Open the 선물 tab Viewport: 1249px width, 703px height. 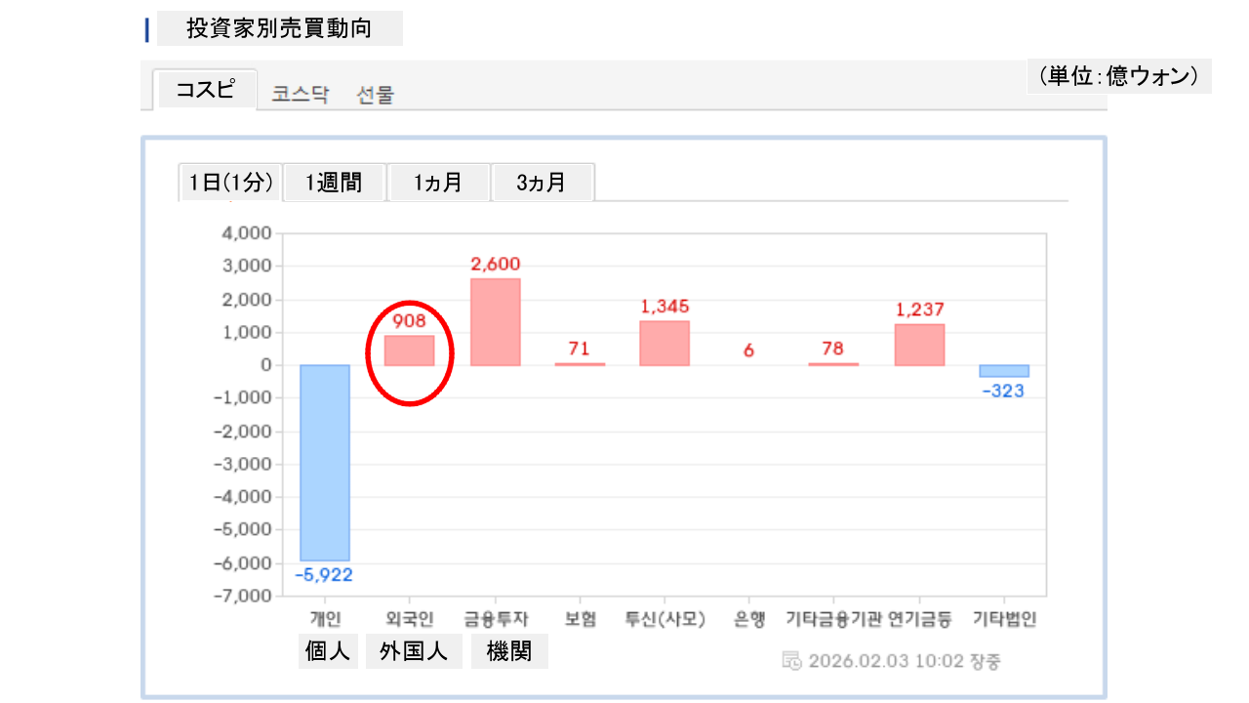click(375, 95)
